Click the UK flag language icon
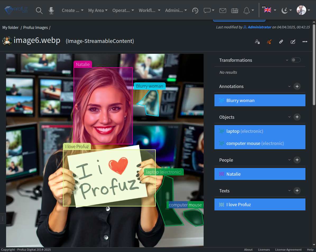Image resolution: width=316 pixels, height=252 pixels. click(x=267, y=10)
